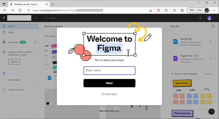Open the workspace switcher dropdown arrow
This screenshot has width=219, height=119.
click(35, 18)
